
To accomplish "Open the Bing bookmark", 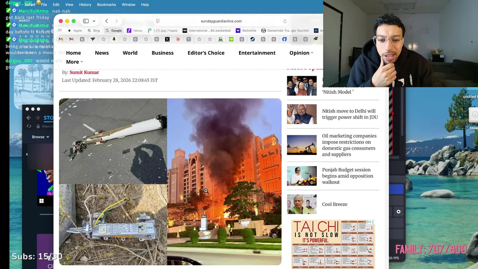I will click(x=94, y=31).
